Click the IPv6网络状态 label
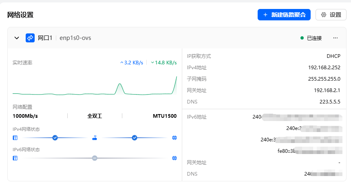This screenshot has height=185, width=351. click(26, 150)
